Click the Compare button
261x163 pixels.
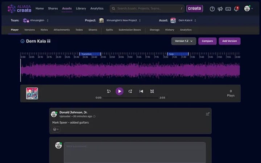pos(207,41)
